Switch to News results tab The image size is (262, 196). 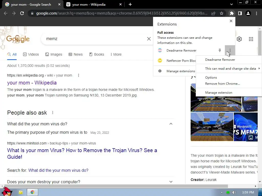click(75, 54)
